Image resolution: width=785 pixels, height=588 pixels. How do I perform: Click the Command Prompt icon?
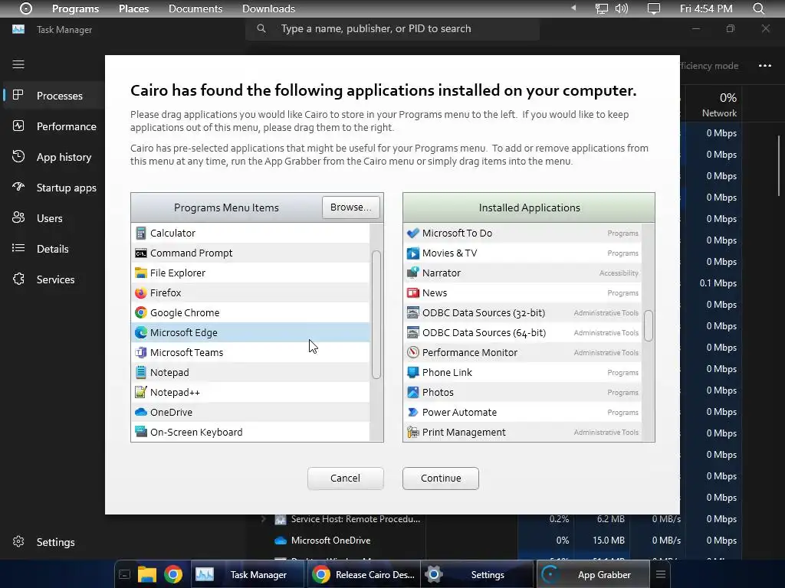tap(141, 253)
